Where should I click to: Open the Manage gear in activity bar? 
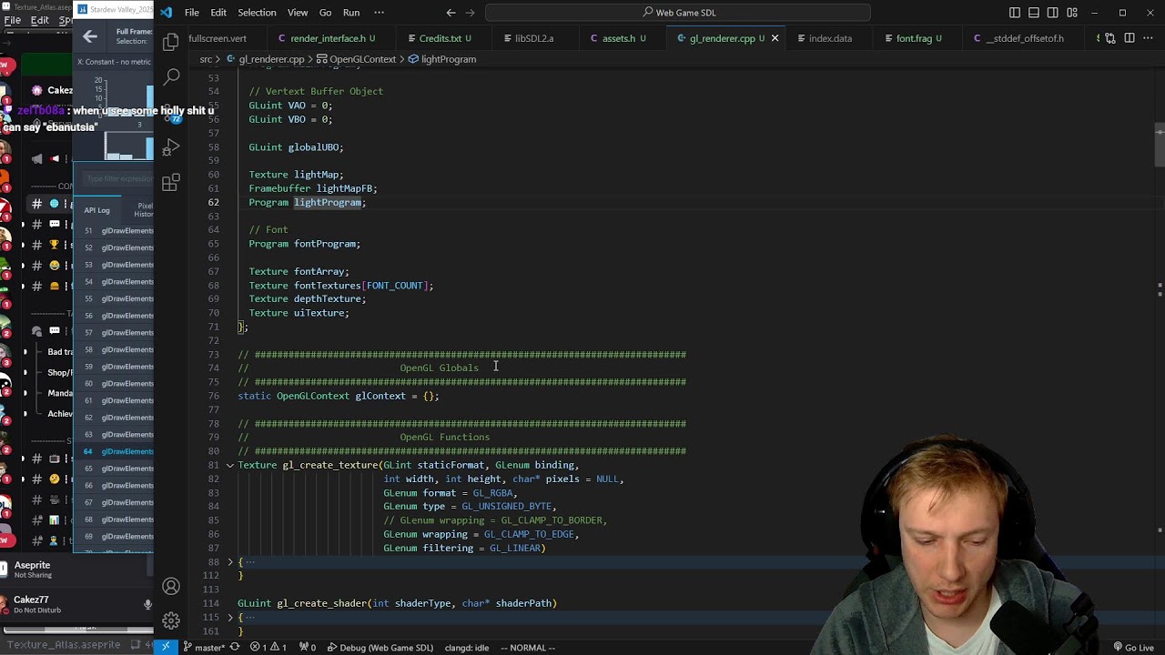click(x=171, y=621)
